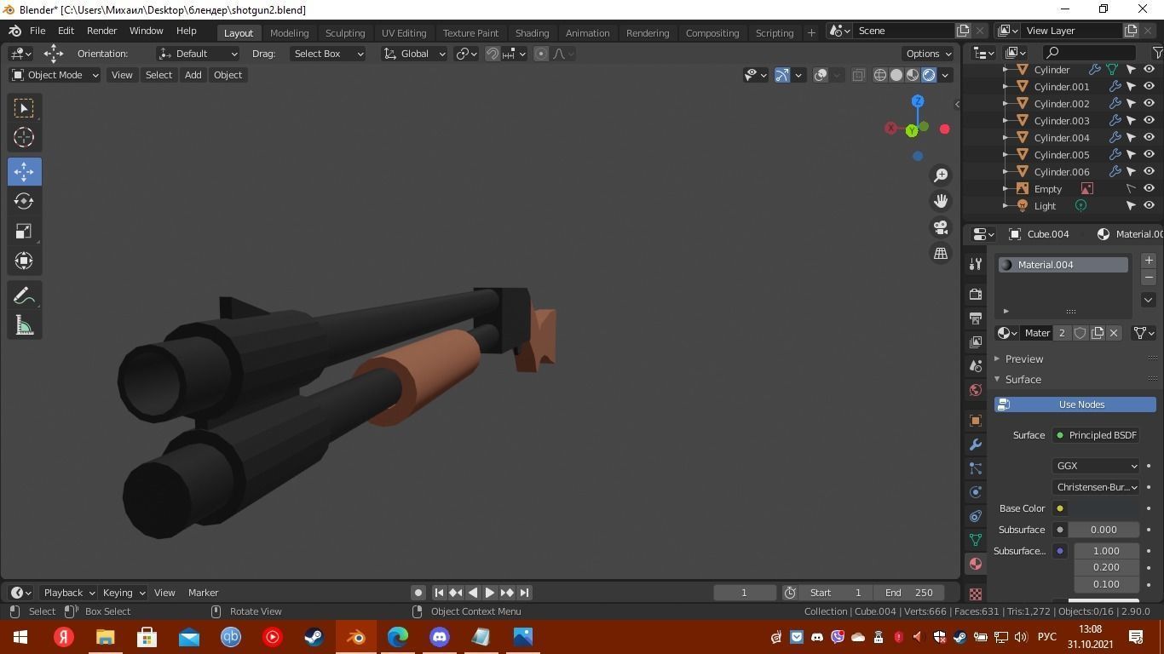Open the Global transform orientation dropdown
Screen dimensions: 1164x654
[414, 54]
